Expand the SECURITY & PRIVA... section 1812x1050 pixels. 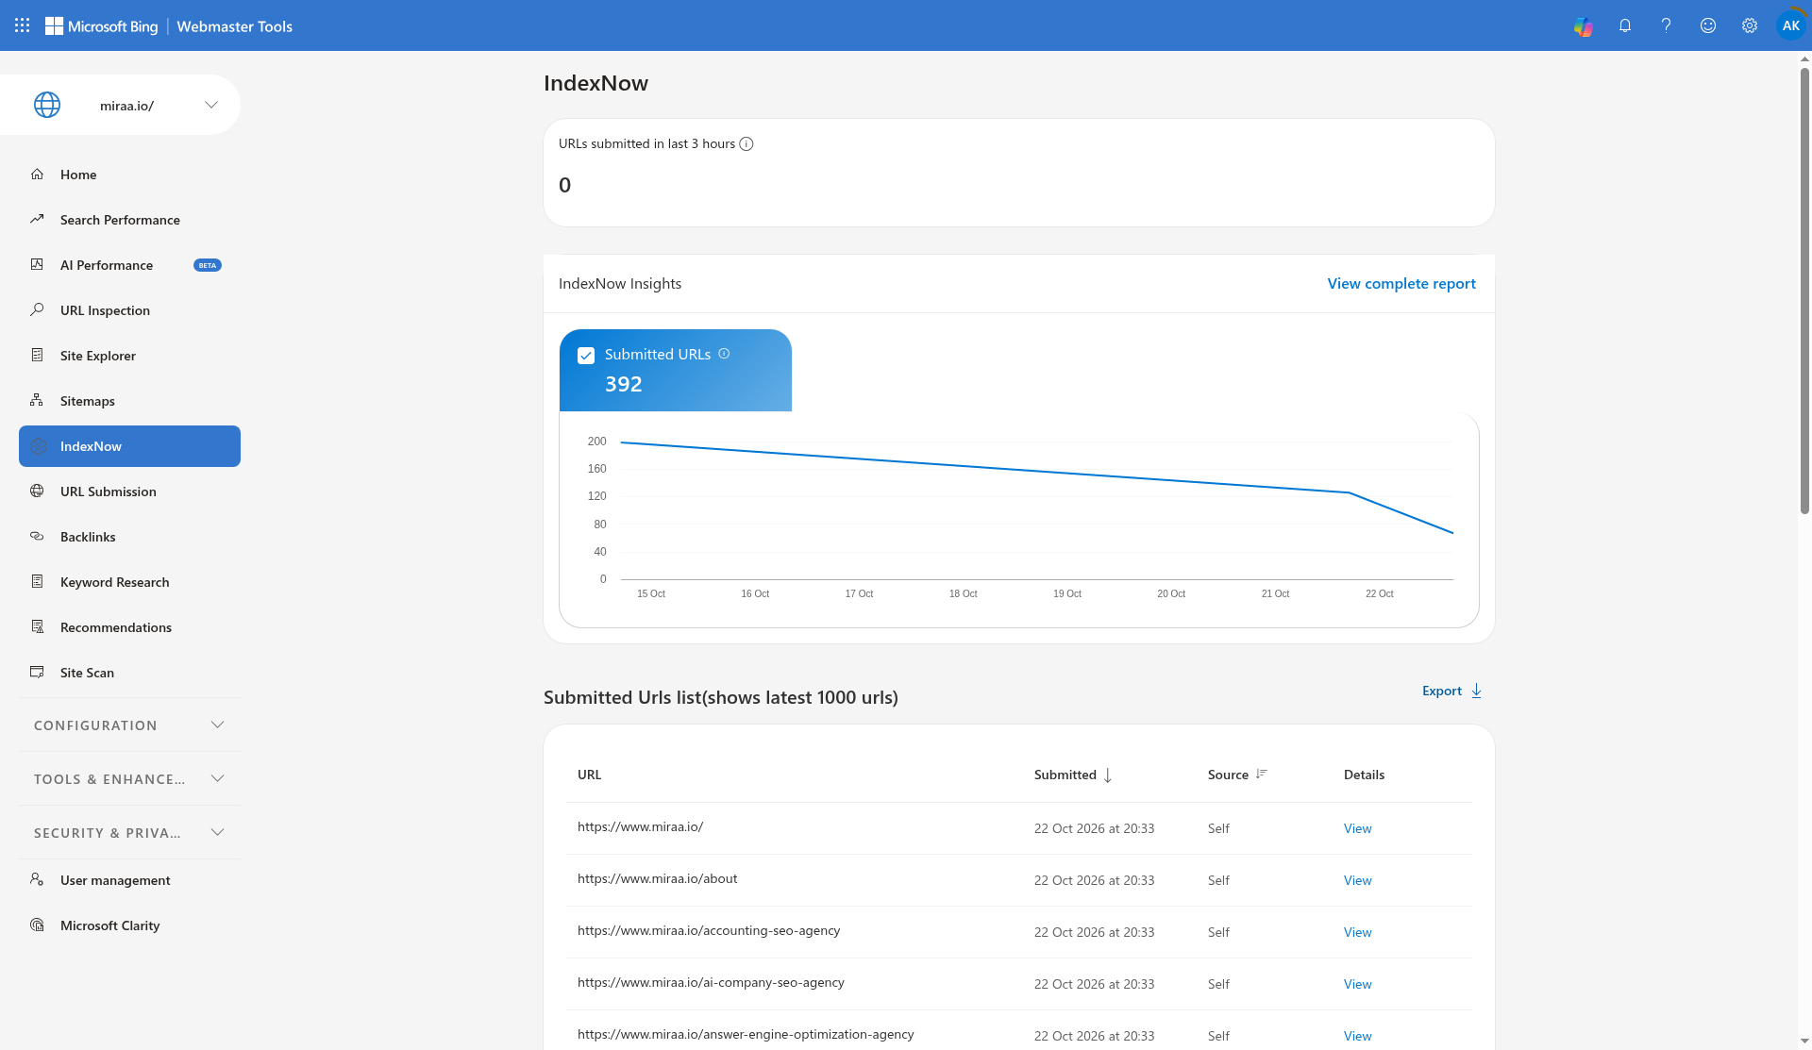[129, 832]
